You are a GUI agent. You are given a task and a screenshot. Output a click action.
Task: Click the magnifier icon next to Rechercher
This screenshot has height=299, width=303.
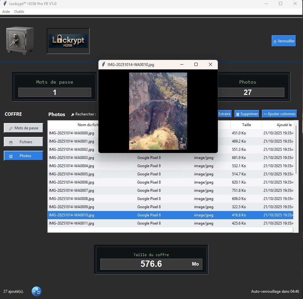pyautogui.click(x=72, y=114)
